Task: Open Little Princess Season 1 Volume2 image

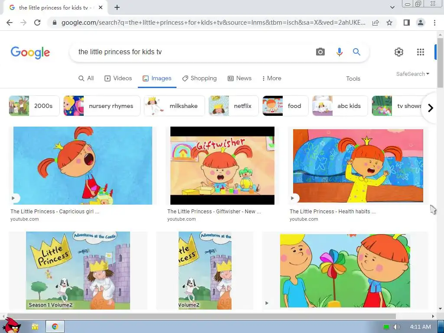Action: coord(78,271)
